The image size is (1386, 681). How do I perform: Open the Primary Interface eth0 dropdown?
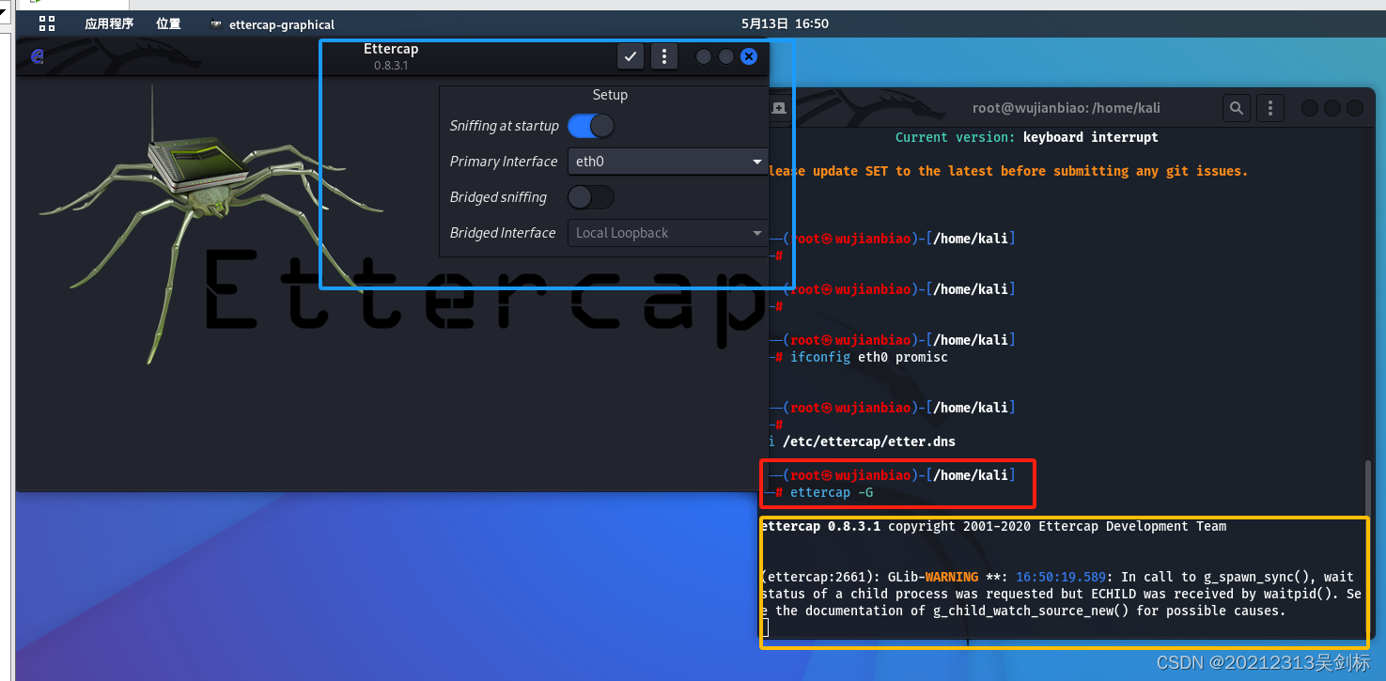(x=667, y=162)
